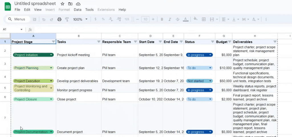Click the formula fx icon
Viewport: 292px width, 137px height.
point(30,30)
